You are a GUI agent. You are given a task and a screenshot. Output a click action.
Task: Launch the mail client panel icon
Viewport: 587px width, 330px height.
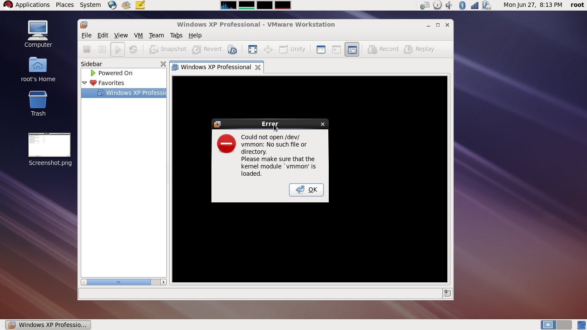(x=126, y=5)
